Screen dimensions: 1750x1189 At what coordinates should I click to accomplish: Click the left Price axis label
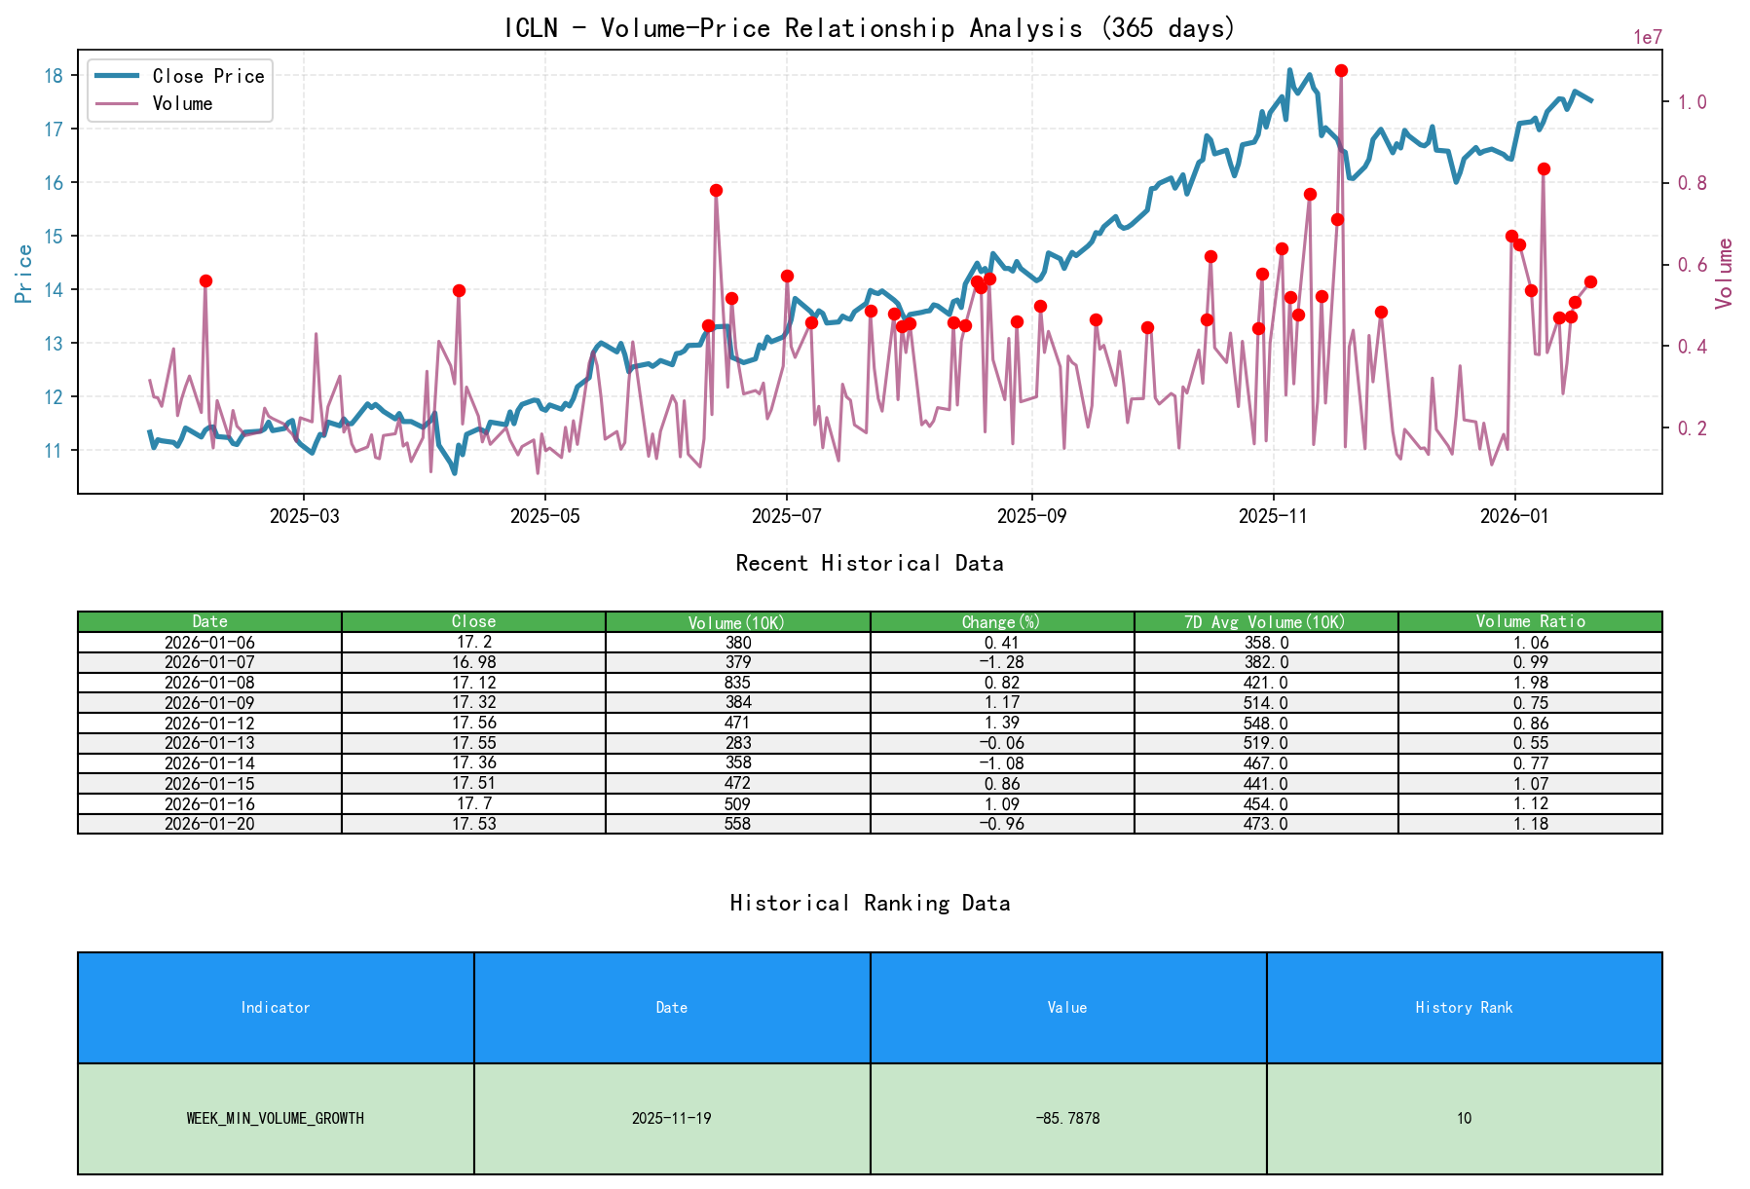click(x=21, y=273)
